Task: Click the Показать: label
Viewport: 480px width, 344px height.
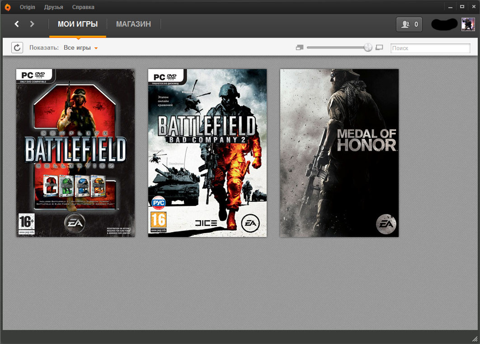Action: (44, 48)
